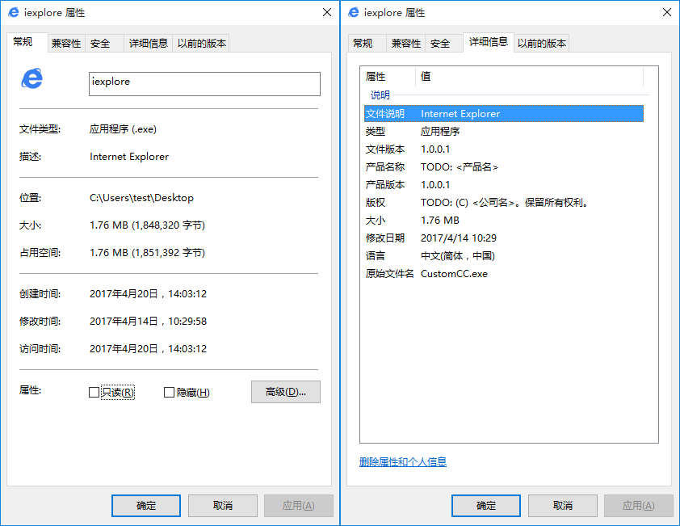Click the description value Internet Explorer
The height and width of the screenshot is (526, 680).
[x=129, y=157]
